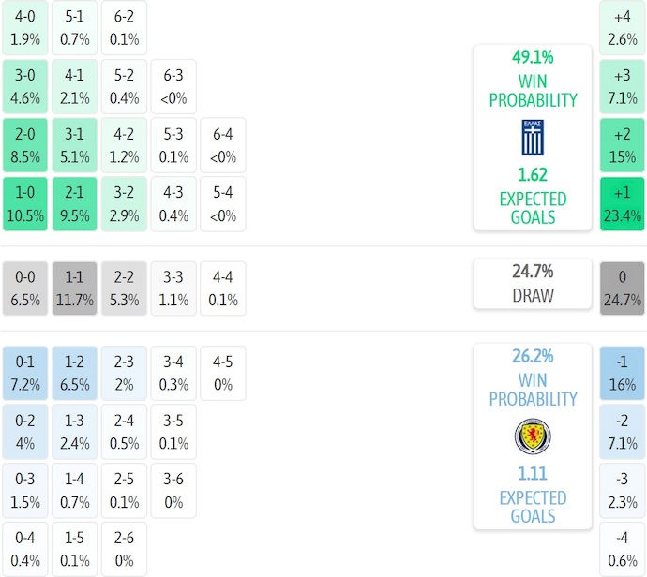Click the +2 goal margin cell
This screenshot has width=647, height=577.
623,145
